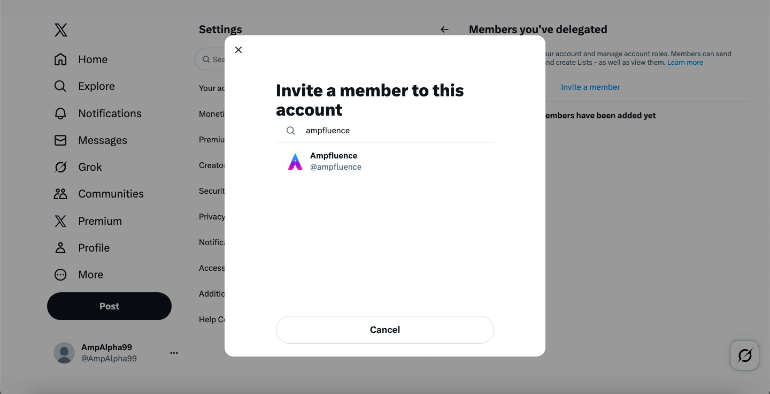Image resolution: width=770 pixels, height=394 pixels.
Task: Open Home via the house icon
Action: 60,59
